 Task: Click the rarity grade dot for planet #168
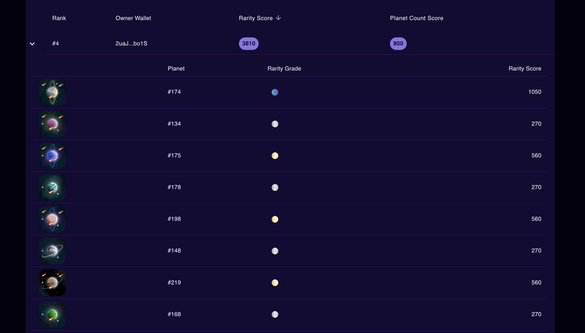(275, 315)
